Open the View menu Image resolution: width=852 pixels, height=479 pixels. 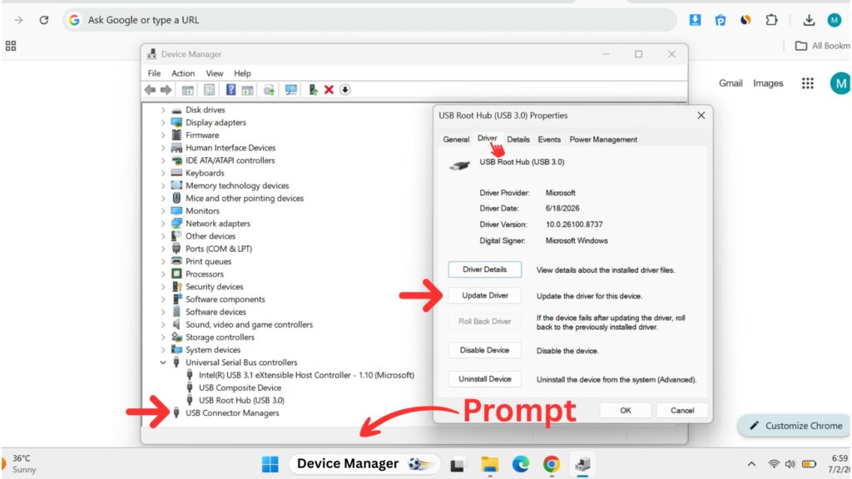pos(214,73)
